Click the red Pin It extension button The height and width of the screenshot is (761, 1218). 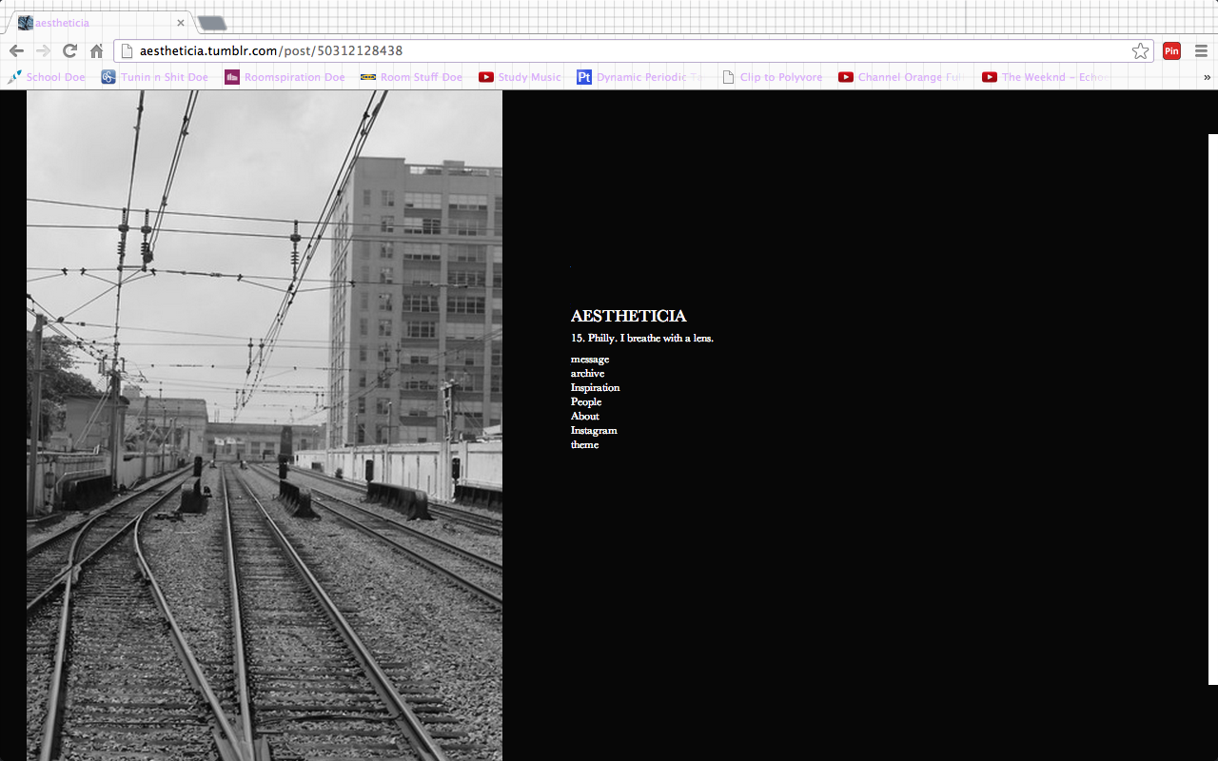click(x=1171, y=51)
